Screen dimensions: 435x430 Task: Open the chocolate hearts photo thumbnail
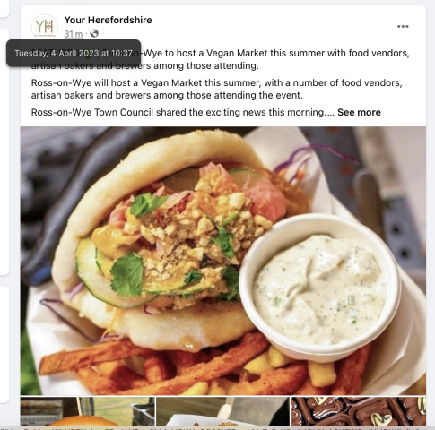coord(359,411)
